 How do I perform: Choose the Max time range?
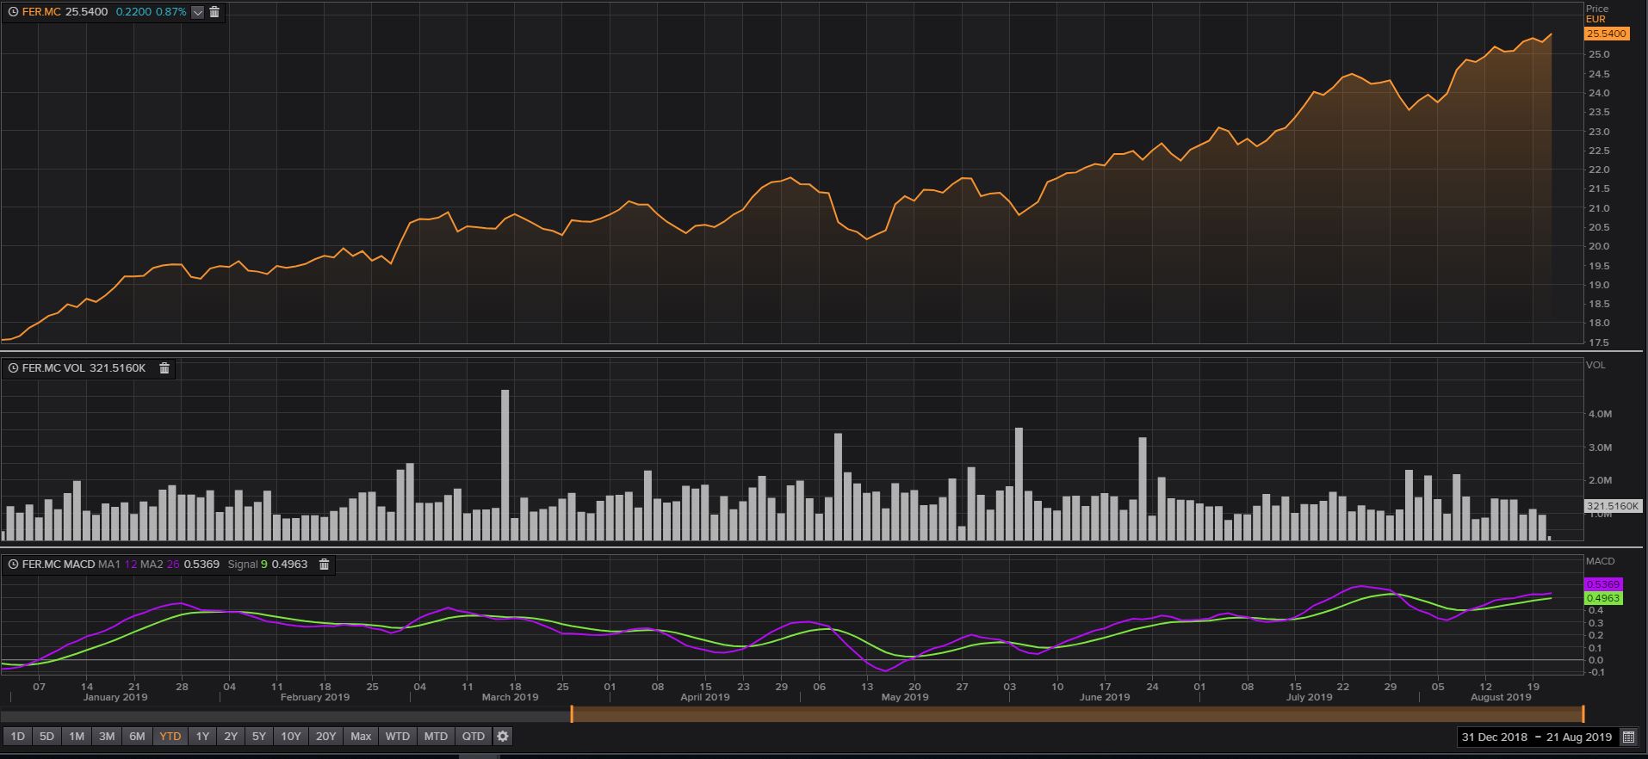pos(361,737)
